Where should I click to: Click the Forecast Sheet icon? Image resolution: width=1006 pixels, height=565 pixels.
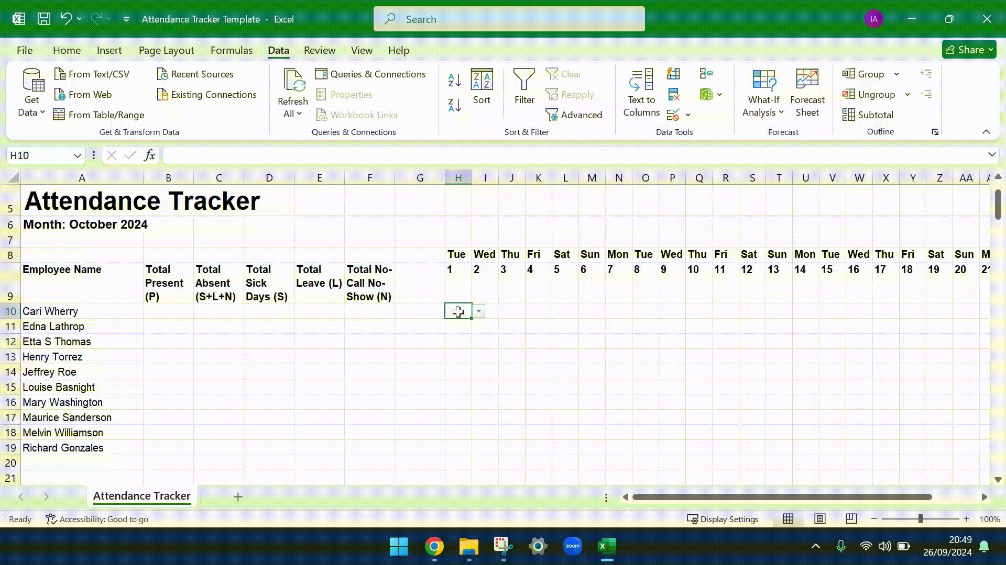click(x=808, y=93)
